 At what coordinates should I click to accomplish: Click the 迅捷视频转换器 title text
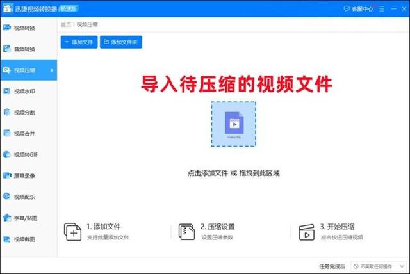(36, 9)
